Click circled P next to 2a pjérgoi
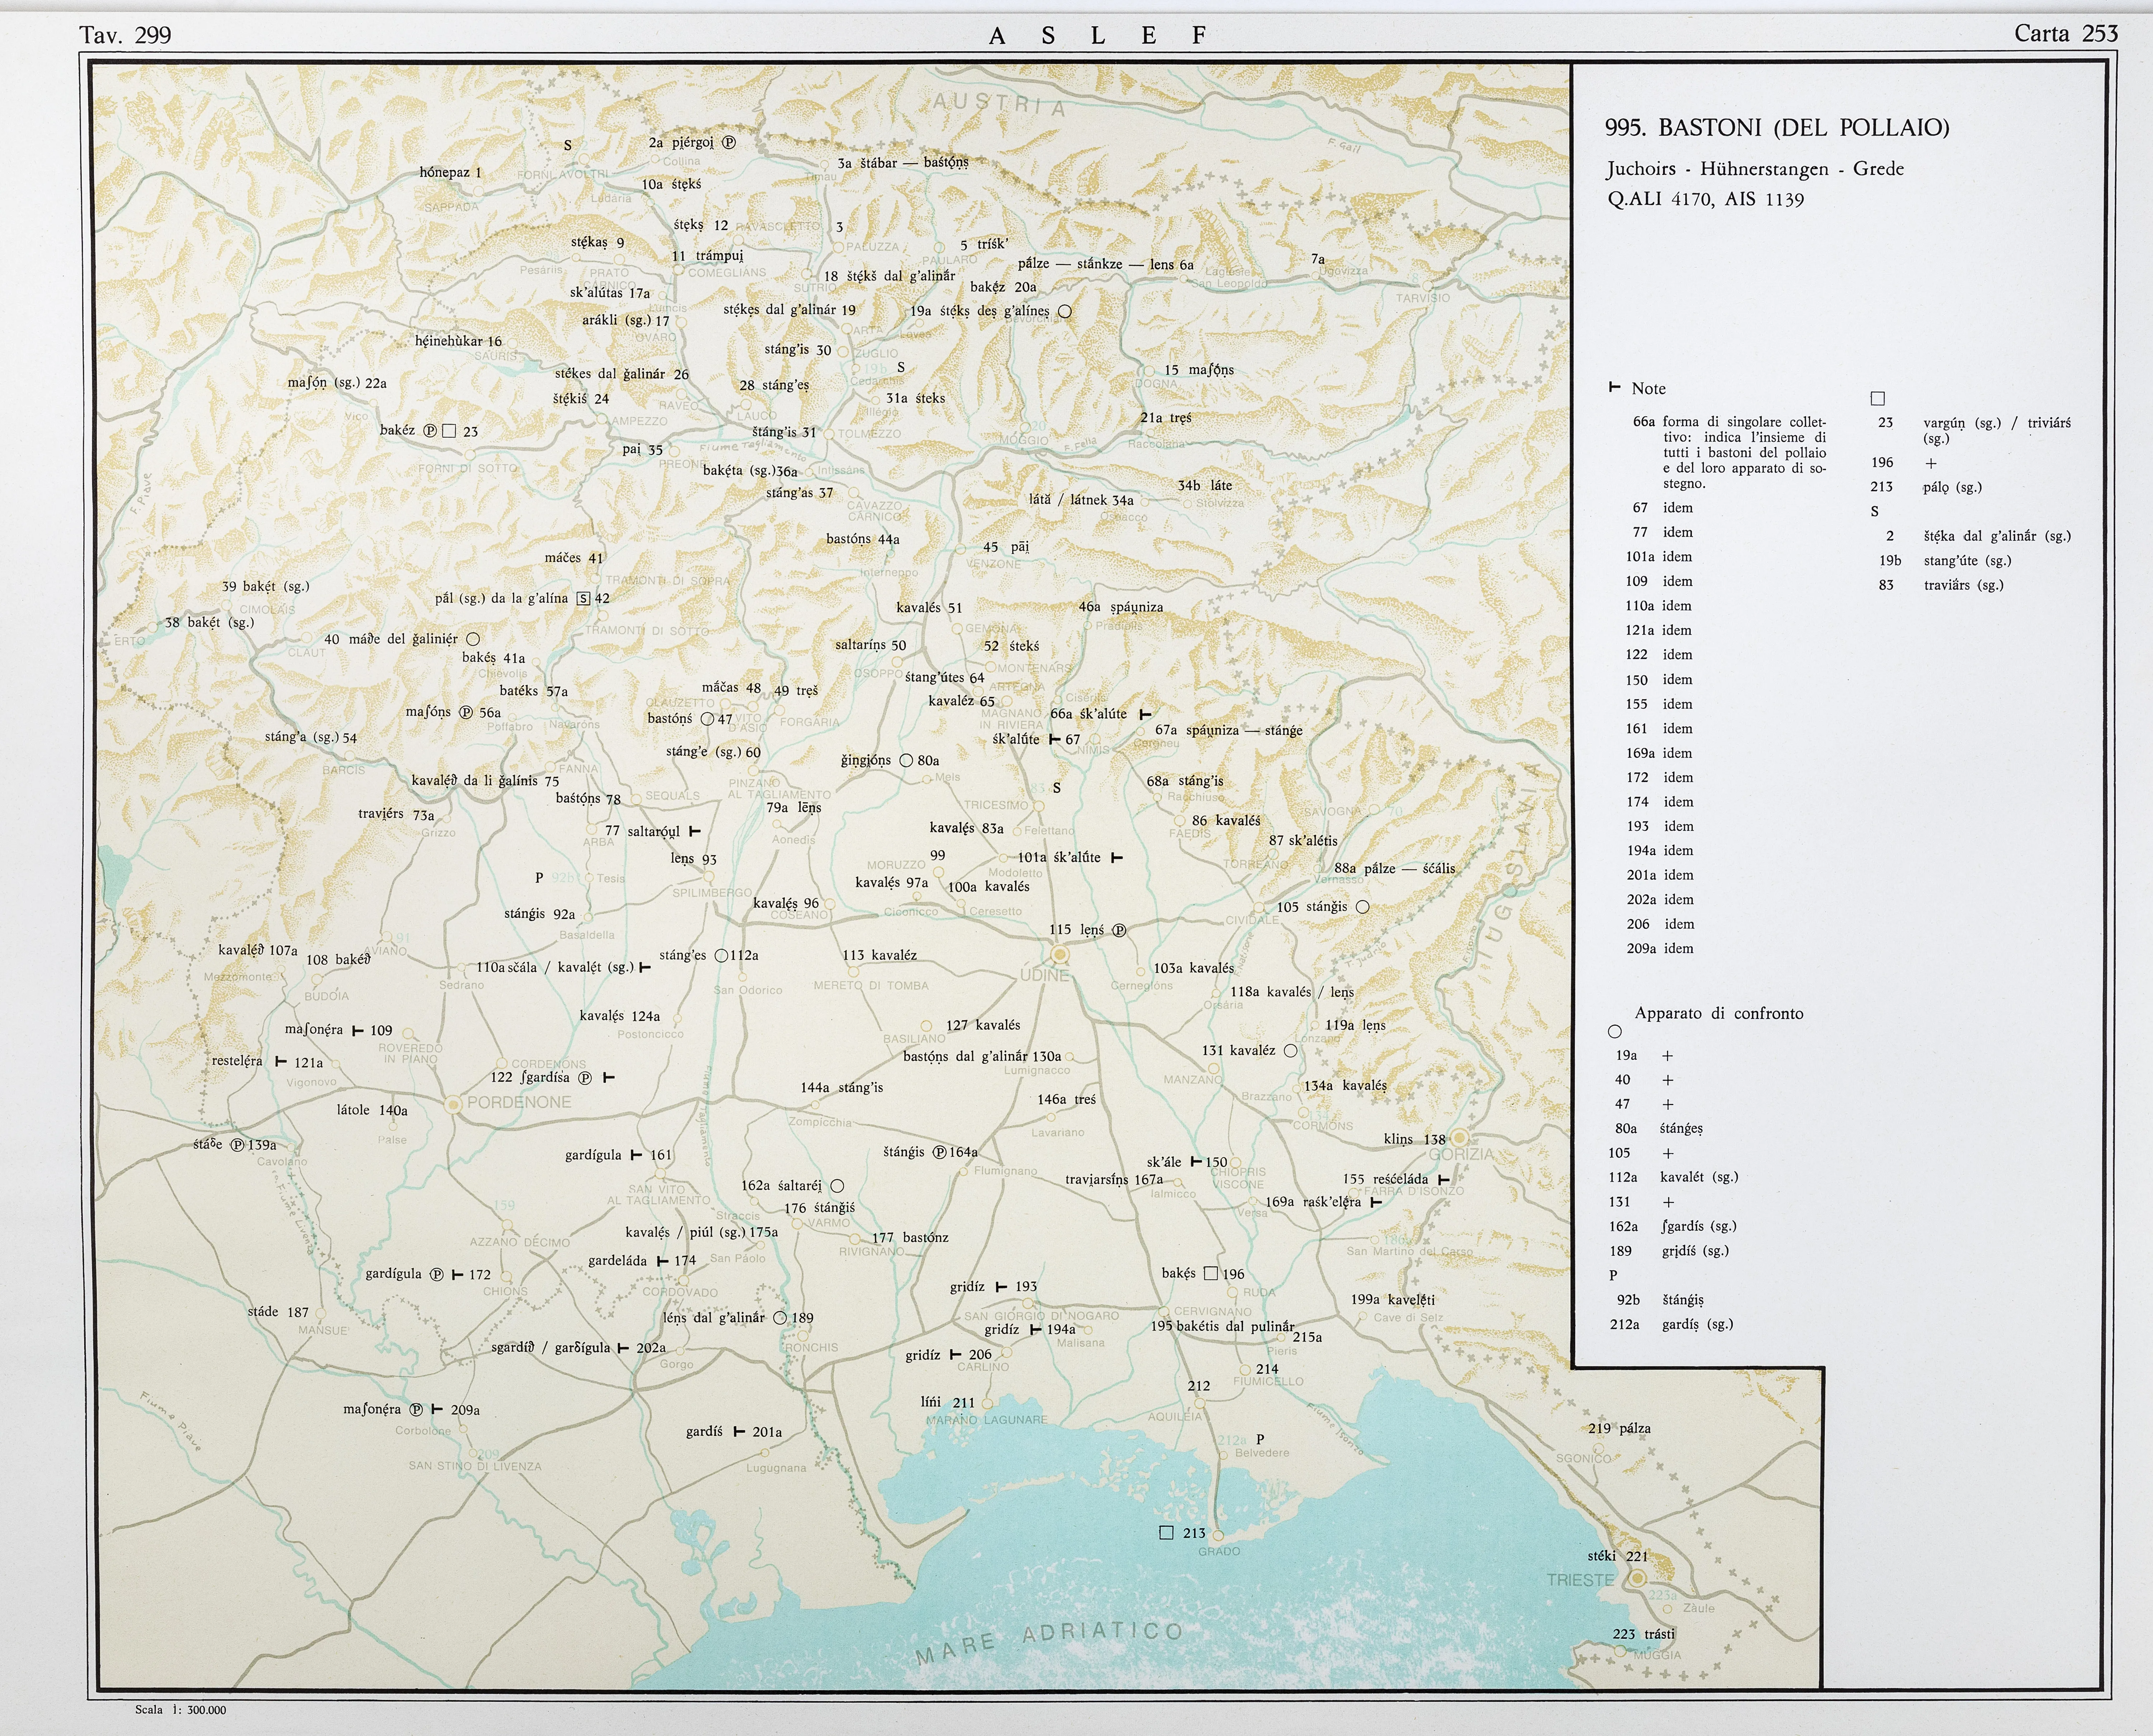This screenshot has width=2153, height=1736. [x=729, y=142]
